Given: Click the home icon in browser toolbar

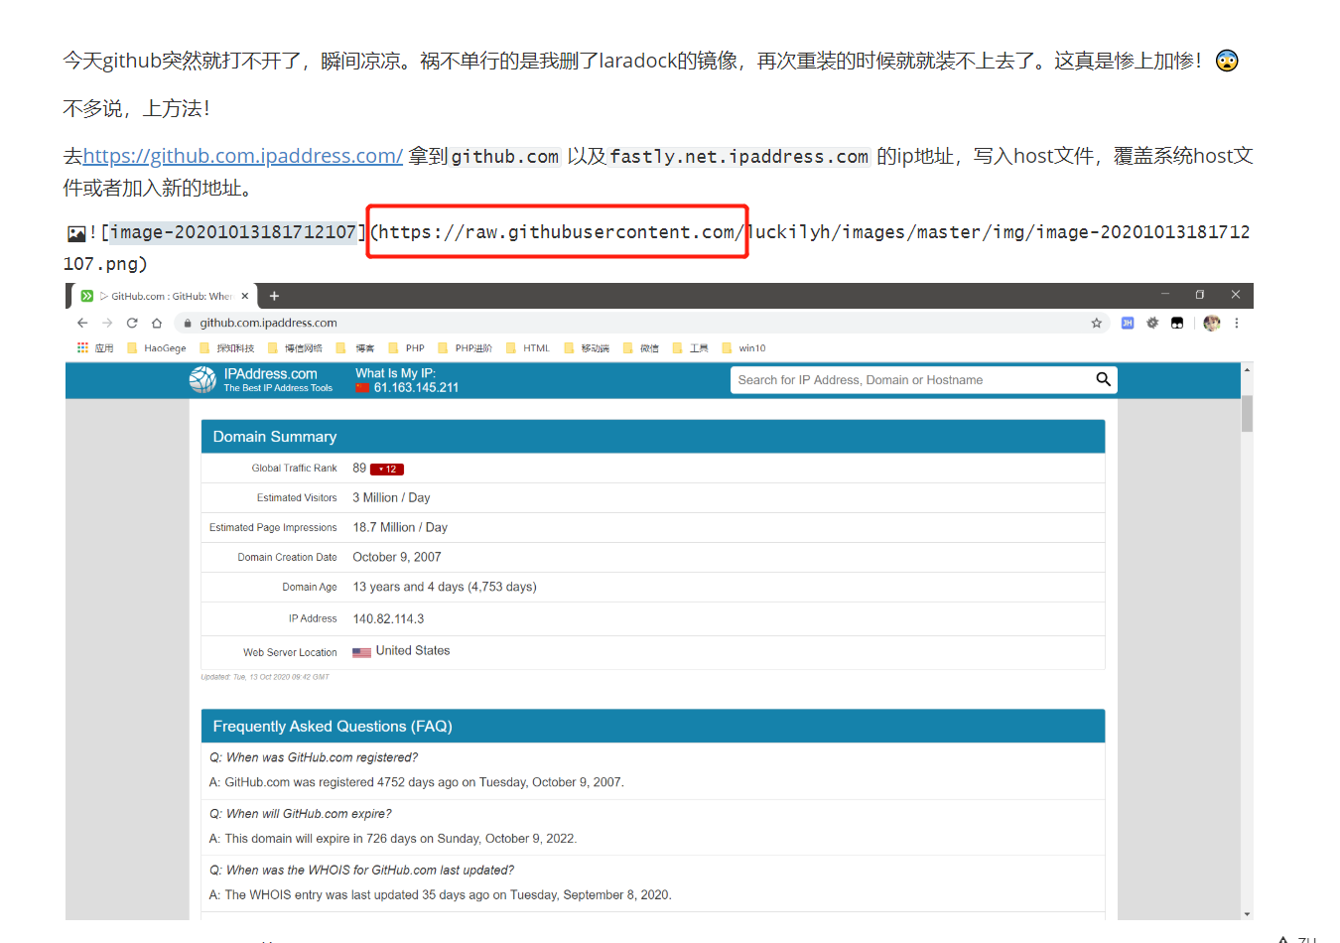Looking at the screenshot, I should [157, 323].
